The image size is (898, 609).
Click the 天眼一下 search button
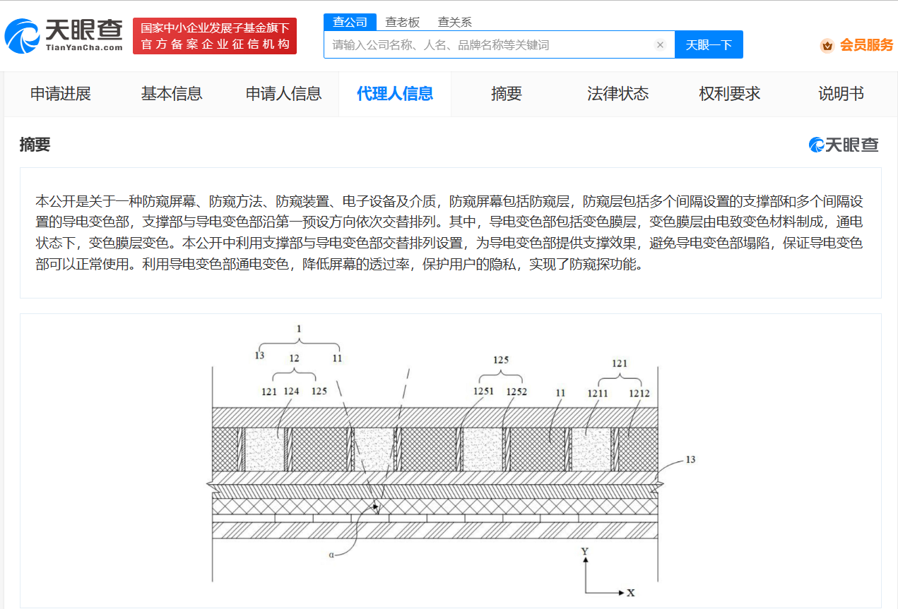[x=709, y=44]
